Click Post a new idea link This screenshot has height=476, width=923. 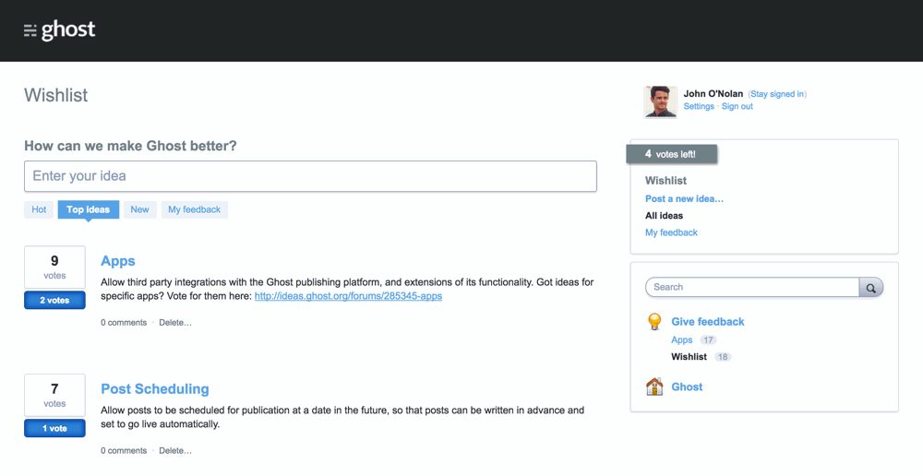coord(684,199)
